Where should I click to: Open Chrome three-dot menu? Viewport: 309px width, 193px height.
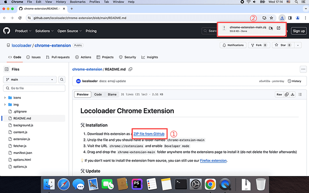(x=306, y=18)
